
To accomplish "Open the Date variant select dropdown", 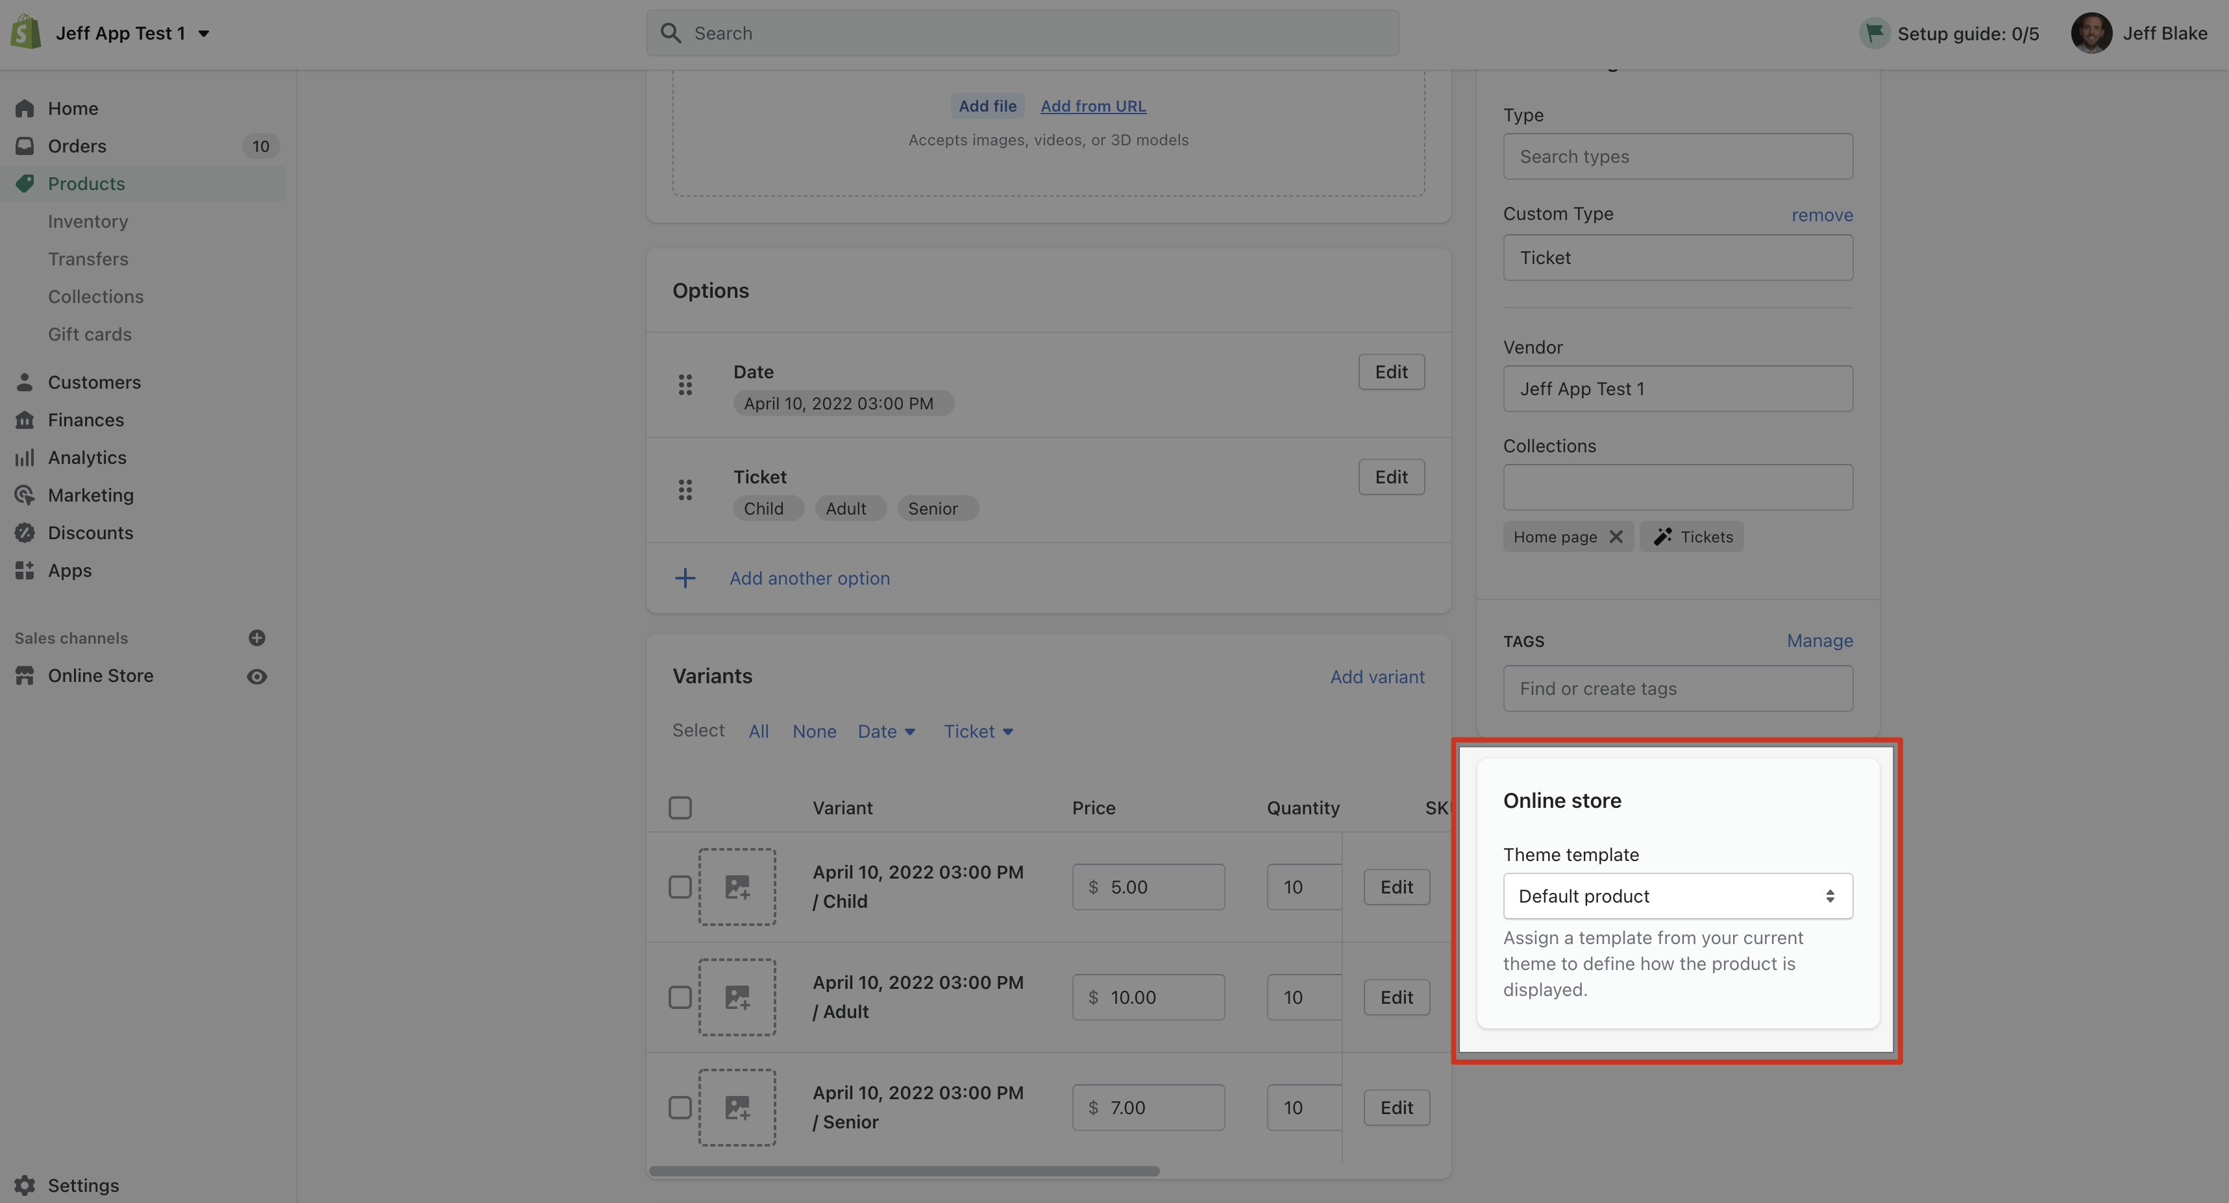I will pyautogui.click(x=886, y=731).
